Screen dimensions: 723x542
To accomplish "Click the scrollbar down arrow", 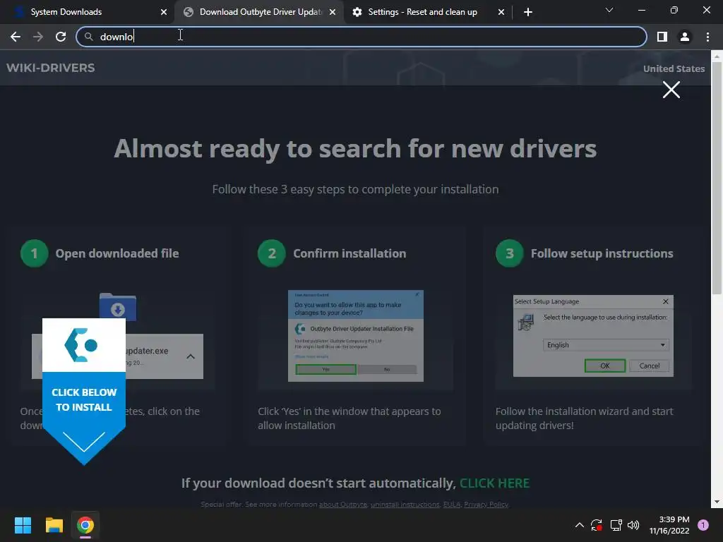I will (717, 502).
